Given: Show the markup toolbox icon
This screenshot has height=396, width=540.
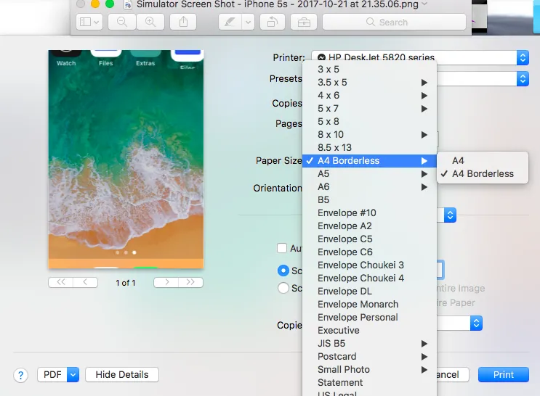Looking at the screenshot, I should tap(304, 22).
